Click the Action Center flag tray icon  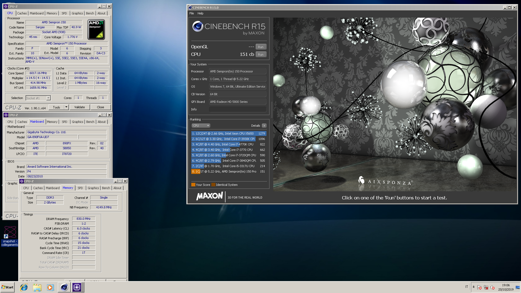[x=479, y=287]
